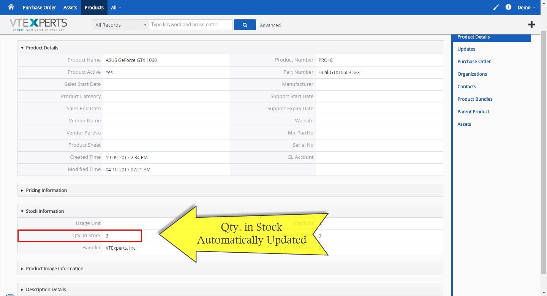Click the VTExperts logo
The width and height of the screenshot is (547, 296).
point(38,25)
